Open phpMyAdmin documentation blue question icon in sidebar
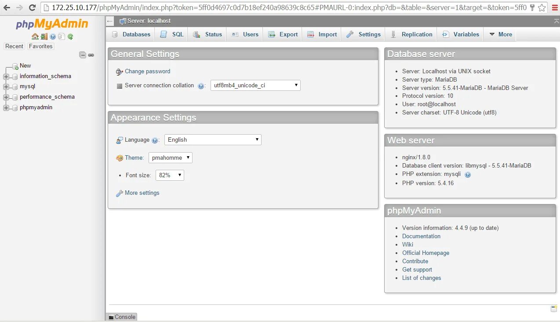 tap(53, 37)
